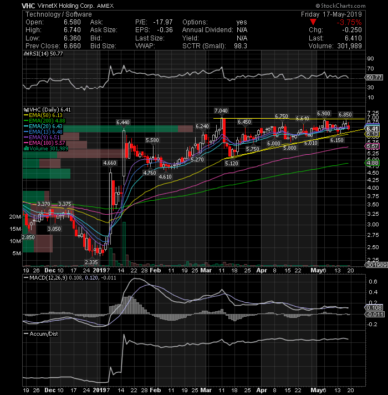Click the 7.040 peak price label
Image resolution: width=388 pixels, height=395 pixels.
pos(221,110)
